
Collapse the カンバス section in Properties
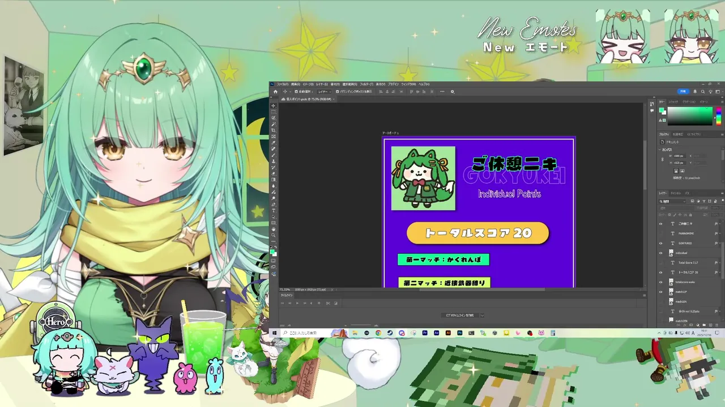click(660, 149)
